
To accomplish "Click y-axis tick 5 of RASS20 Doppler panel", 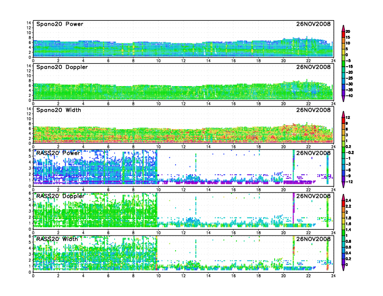I will click(x=30, y=199).
